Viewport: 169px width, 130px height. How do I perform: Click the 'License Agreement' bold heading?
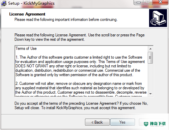pos(27,14)
